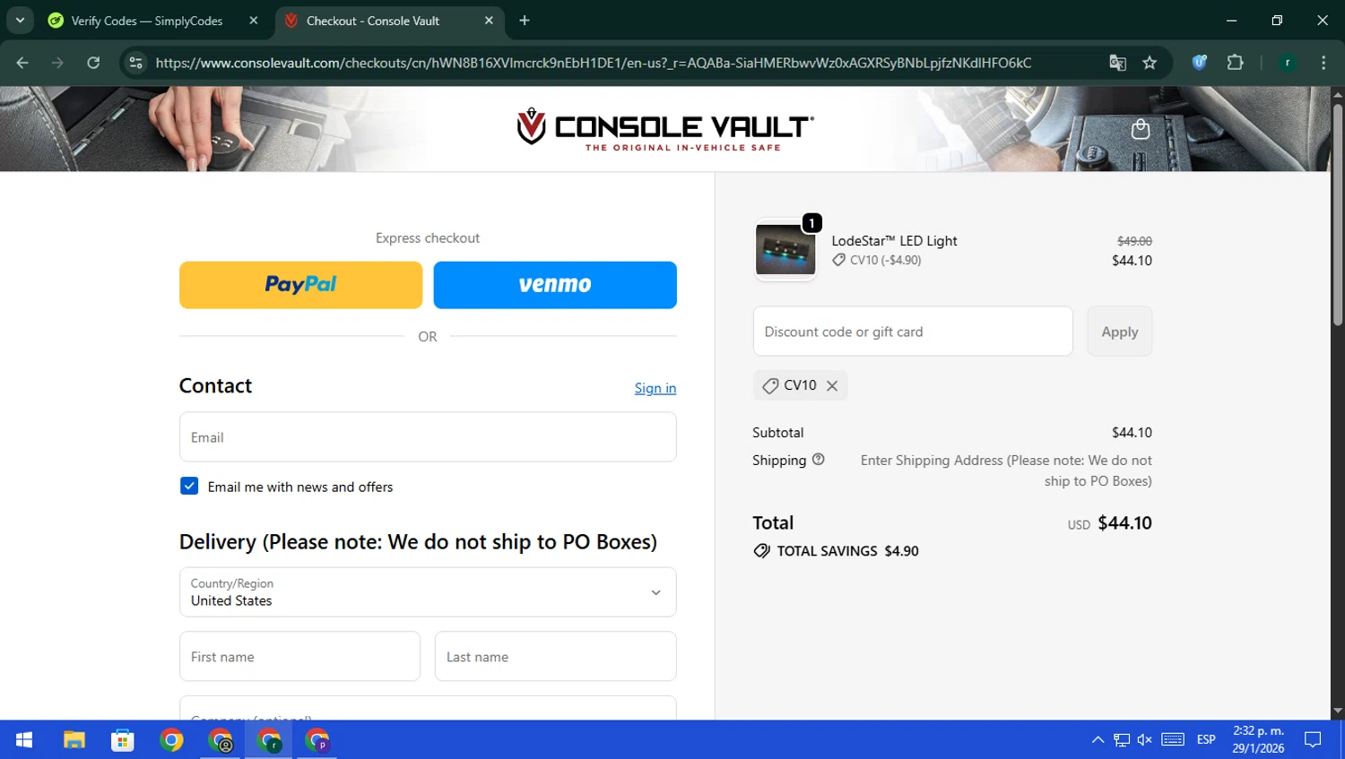Click the struck-through $49.00 price
The width and height of the screenshot is (1345, 759).
1134,241
